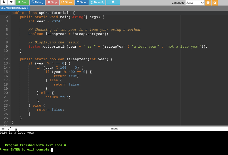Run the upGradTutorials program
The width and height of the screenshot is (228, 155).
[x=22, y=2]
